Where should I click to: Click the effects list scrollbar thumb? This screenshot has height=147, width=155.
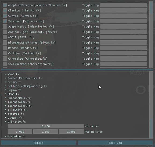(151, 8)
